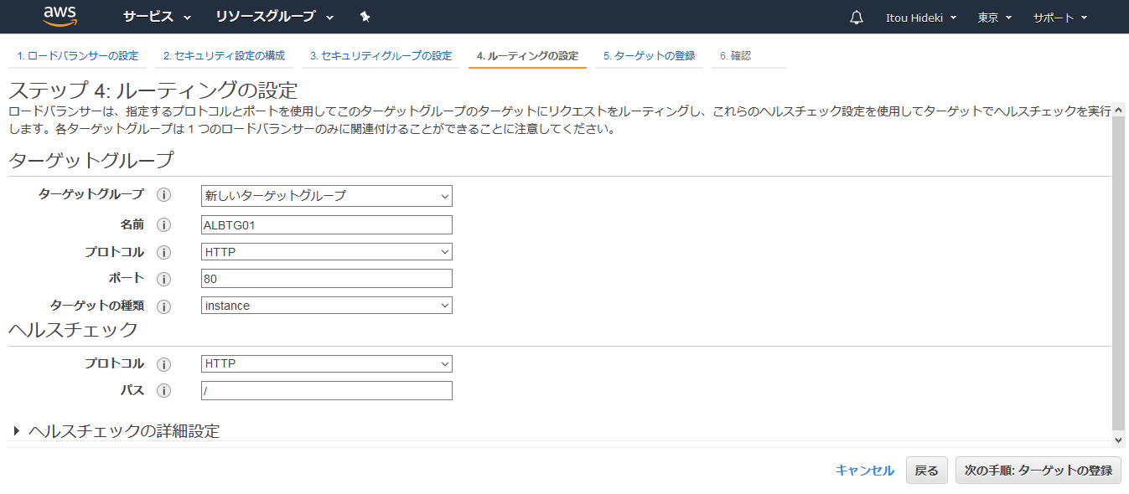The width and height of the screenshot is (1129, 494).
Task: Go to step 3. セキュリティグループの設定 tab
Action: click(x=381, y=56)
